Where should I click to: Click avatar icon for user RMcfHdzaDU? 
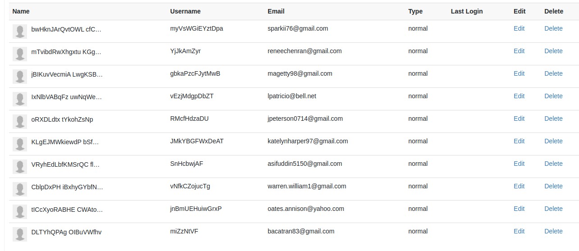click(20, 121)
